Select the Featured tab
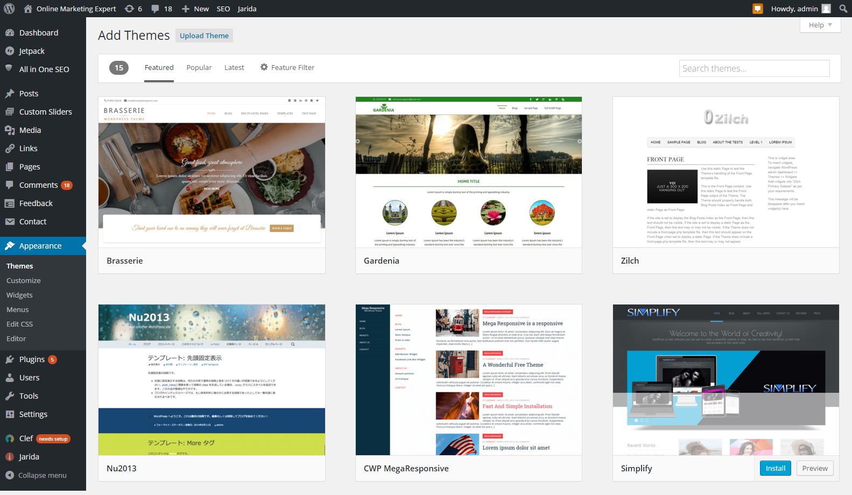This screenshot has height=495, width=852. click(x=159, y=68)
